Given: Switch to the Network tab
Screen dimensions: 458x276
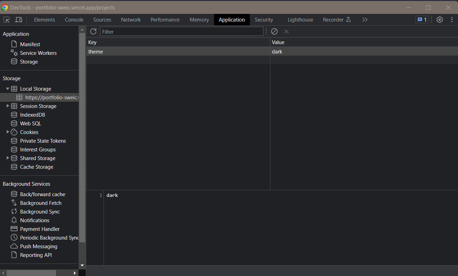Looking at the screenshot, I should [x=131, y=20].
